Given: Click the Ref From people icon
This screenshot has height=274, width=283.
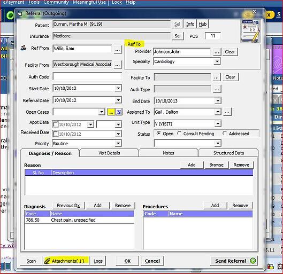Looking at the screenshot, I should [24, 48].
